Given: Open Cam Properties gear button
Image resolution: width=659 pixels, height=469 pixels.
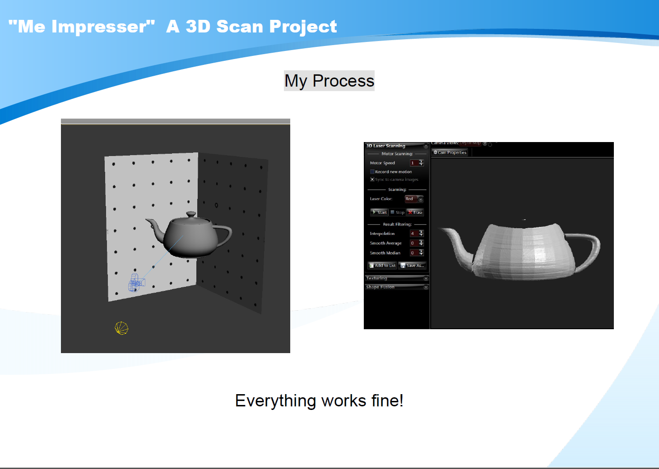Looking at the screenshot, I should click(450, 152).
